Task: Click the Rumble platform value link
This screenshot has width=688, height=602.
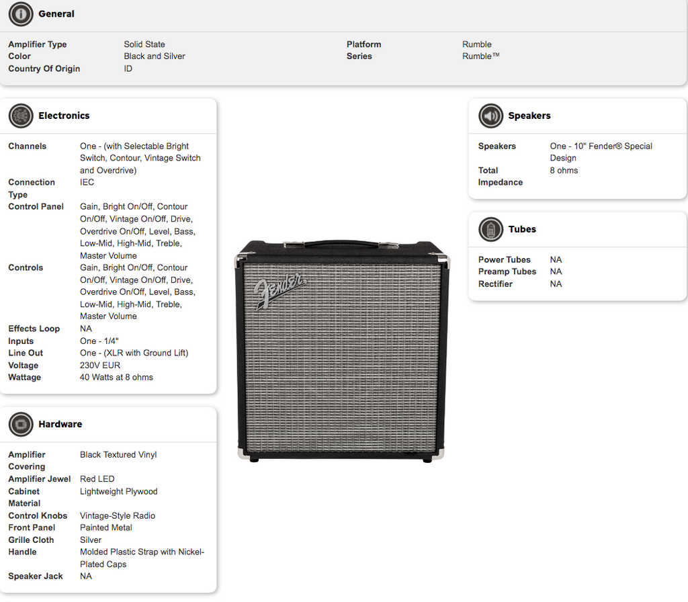Action: 476,44
